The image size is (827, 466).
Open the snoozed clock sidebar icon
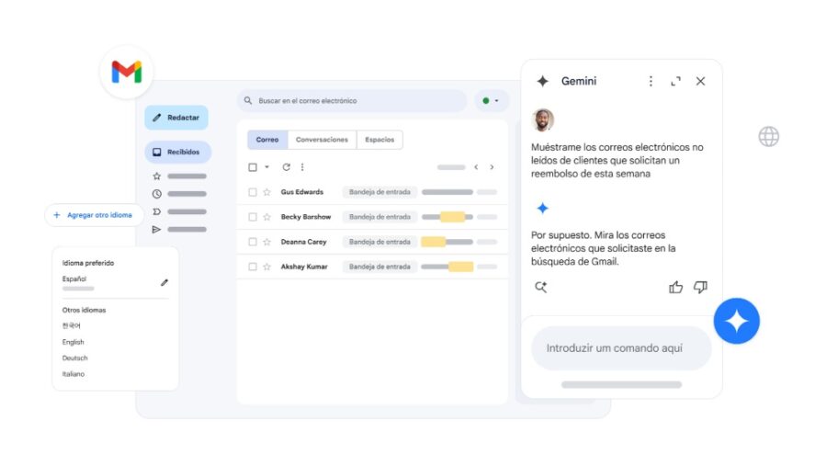(156, 194)
